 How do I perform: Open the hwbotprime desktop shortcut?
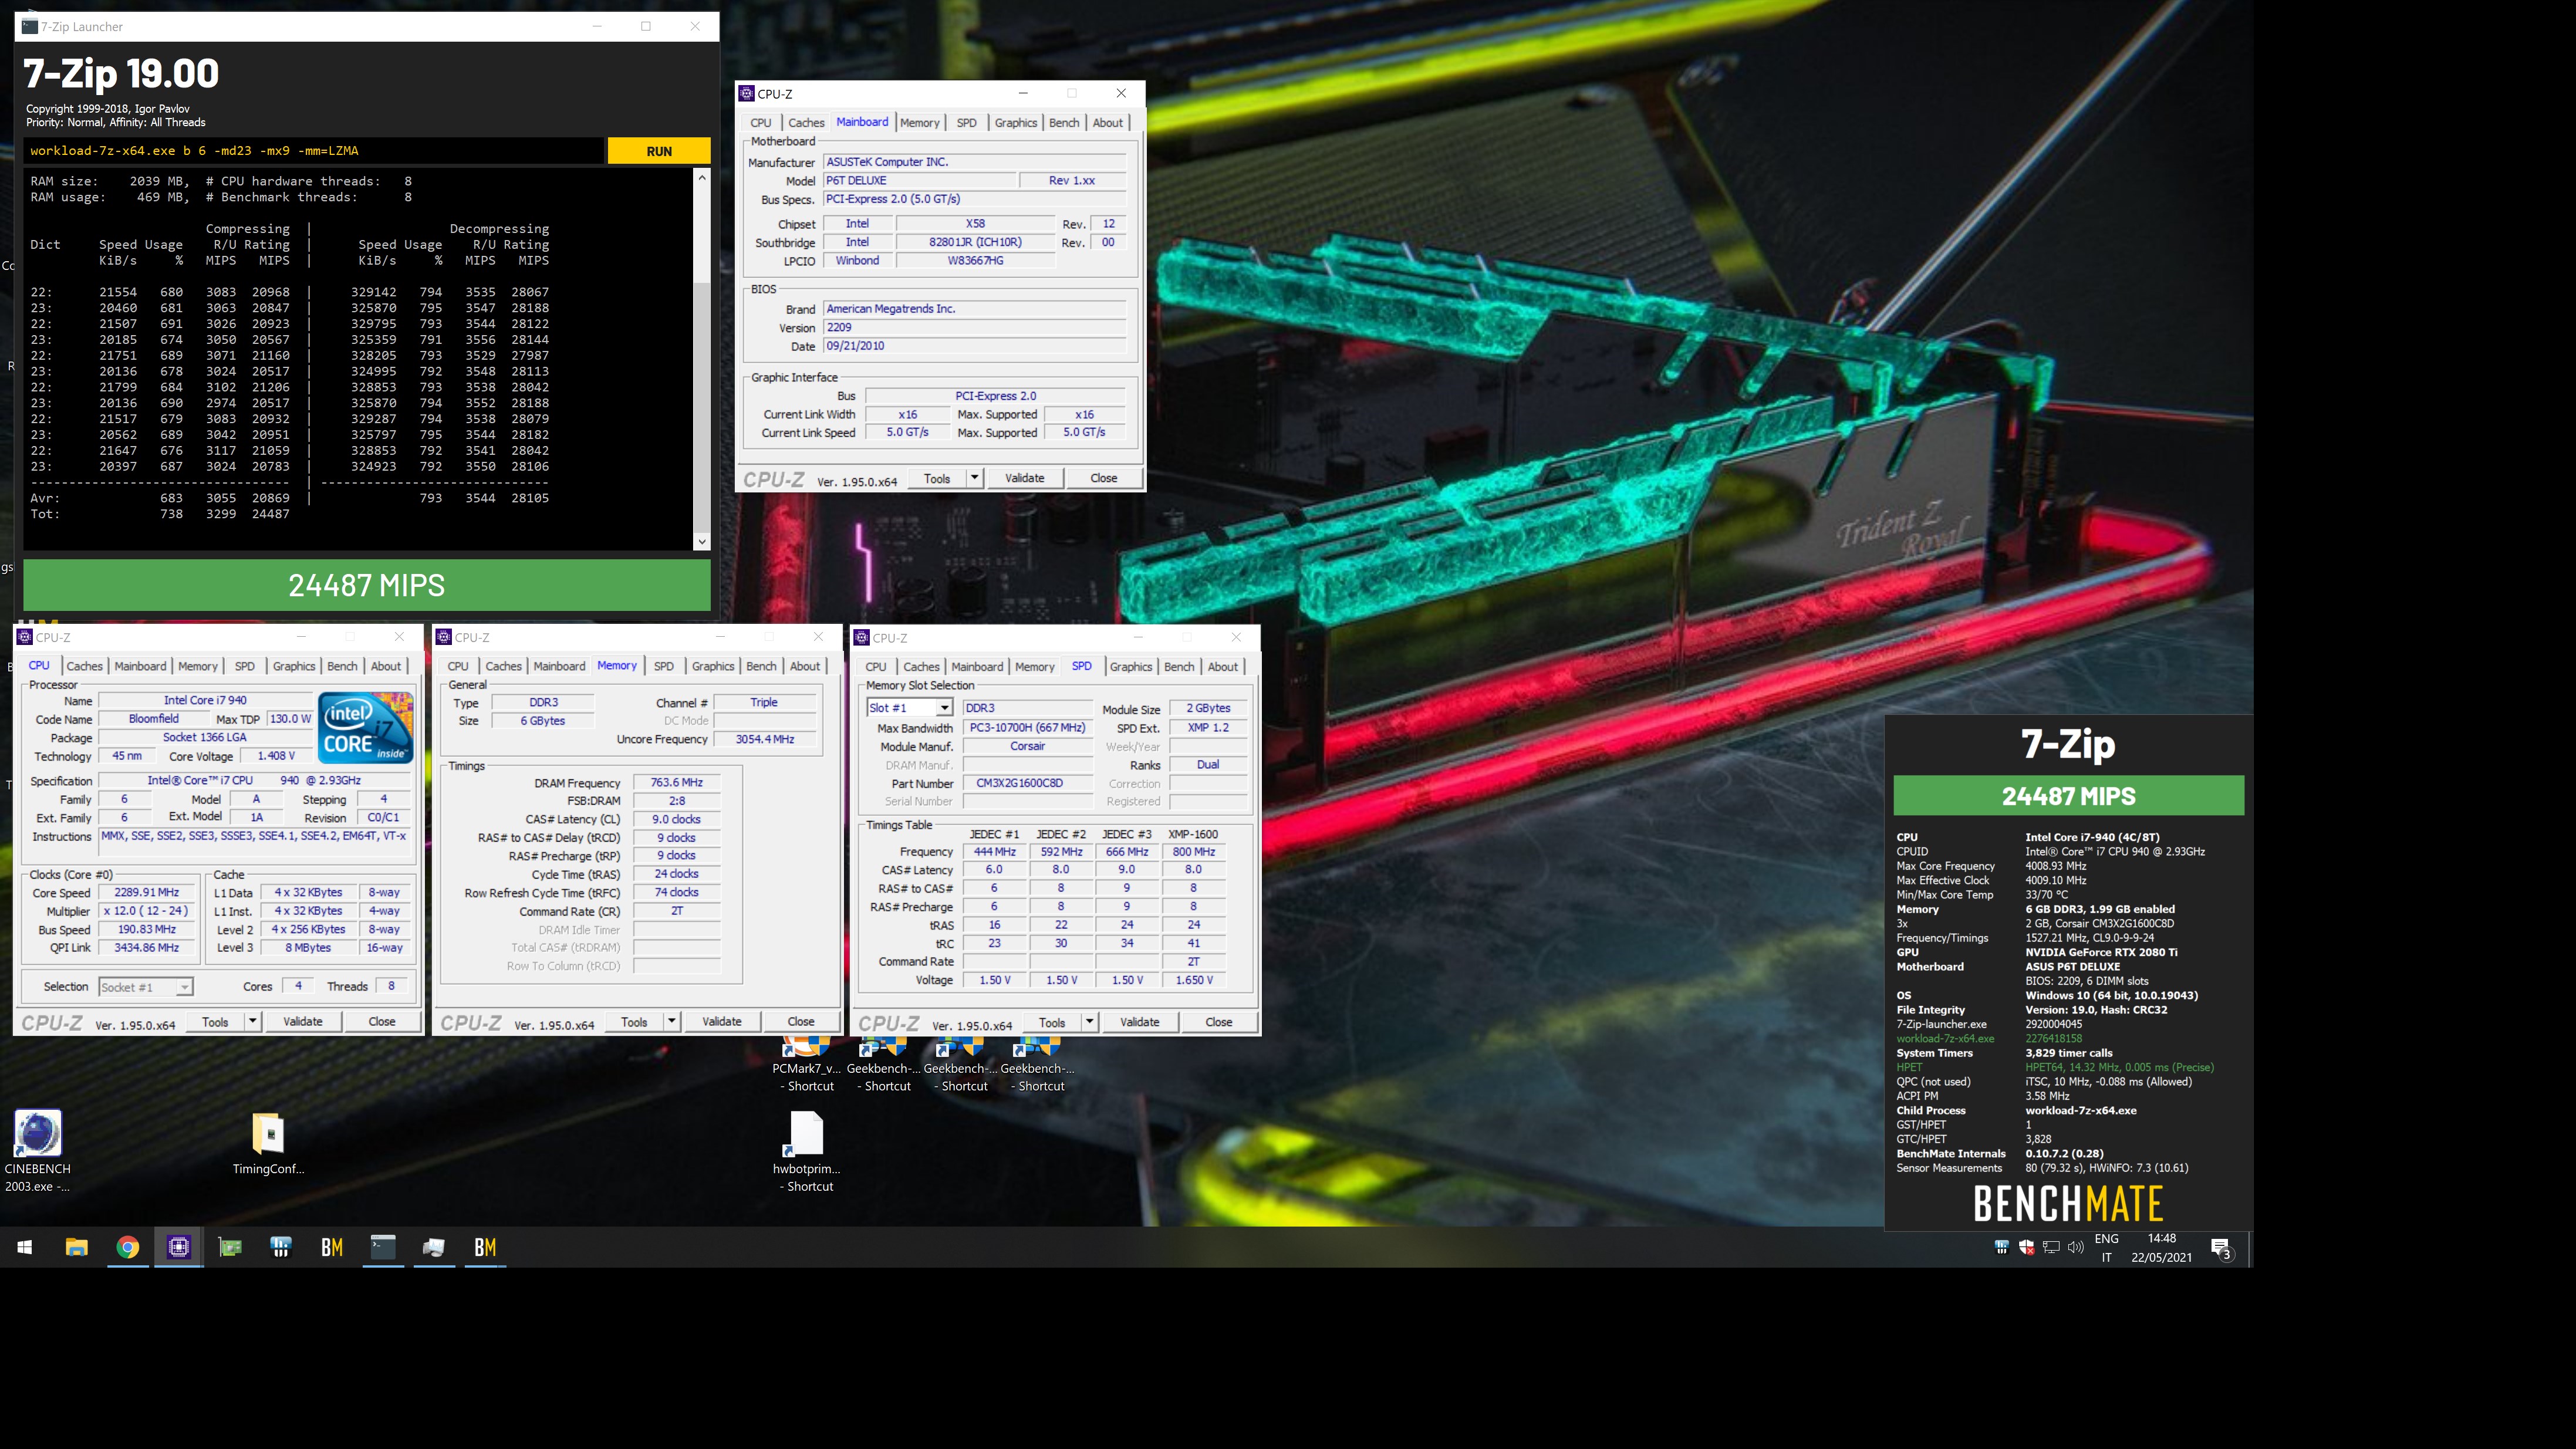pyautogui.click(x=806, y=1150)
